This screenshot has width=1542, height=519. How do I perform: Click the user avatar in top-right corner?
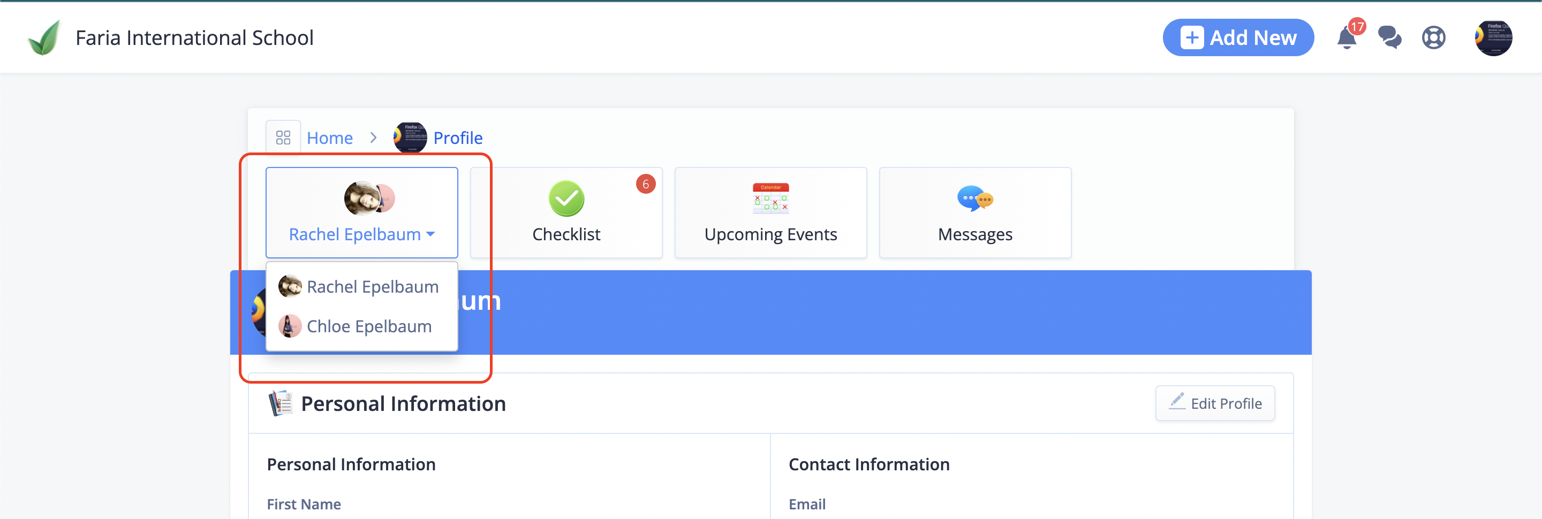point(1493,39)
